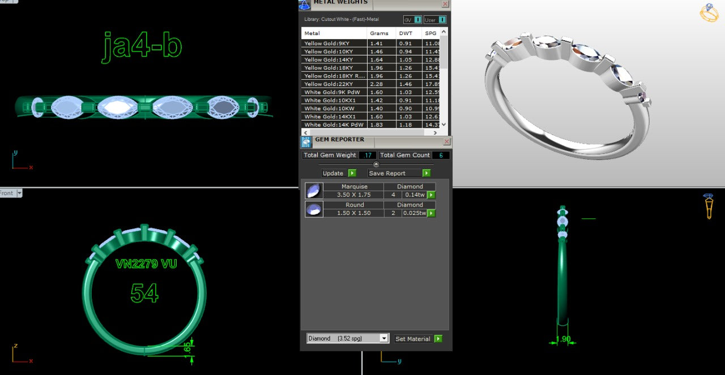Click the Total Gem Count value 6
Image resolution: width=725 pixels, height=375 pixels.
tap(441, 155)
